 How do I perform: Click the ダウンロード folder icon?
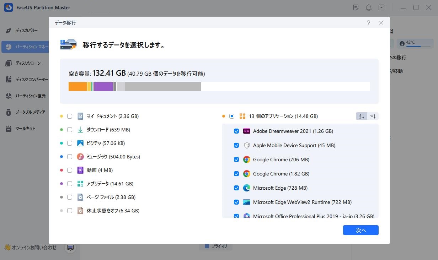coord(80,130)
